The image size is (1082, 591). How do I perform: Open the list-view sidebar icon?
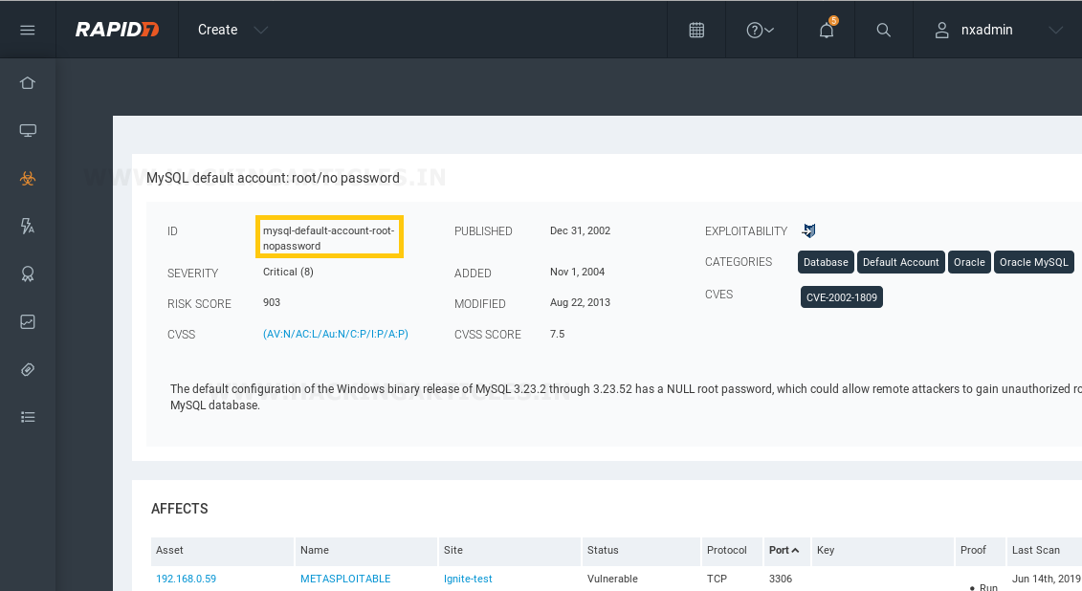click(28, 417)
